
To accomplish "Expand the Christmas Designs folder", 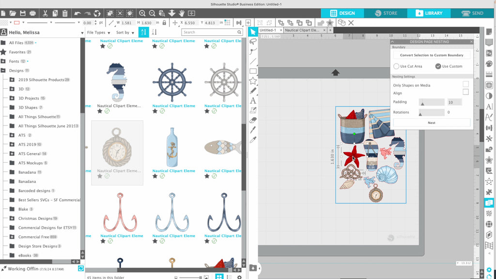I will (x=12, y=218).
